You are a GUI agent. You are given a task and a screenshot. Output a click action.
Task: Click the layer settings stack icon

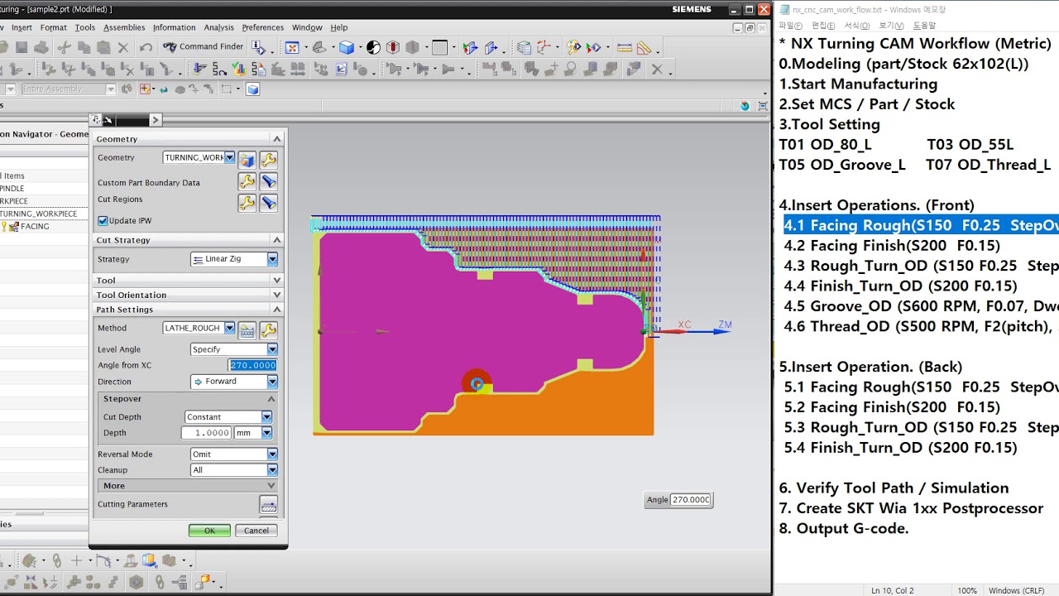(x=523, y=47)
